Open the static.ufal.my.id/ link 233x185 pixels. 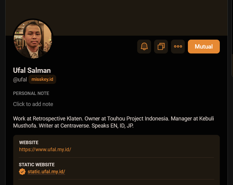(46, 172)
